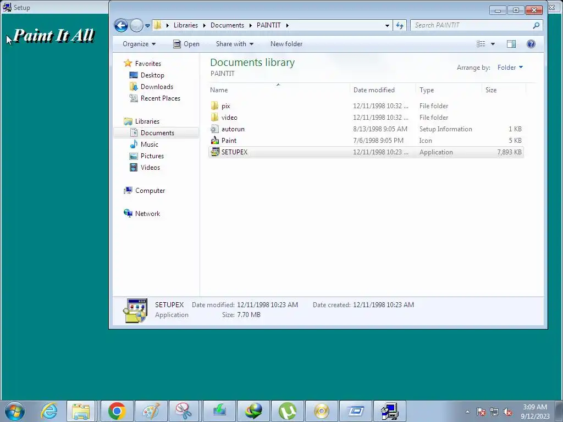Change your view icon button
This screenshot has height=422, width=563.
[481, 44]
